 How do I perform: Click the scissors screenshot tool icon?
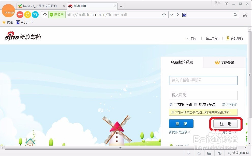point(245,14)
